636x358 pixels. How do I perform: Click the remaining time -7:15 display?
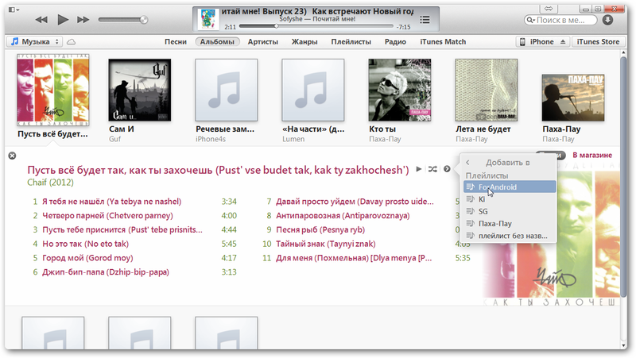click(404, 27)
